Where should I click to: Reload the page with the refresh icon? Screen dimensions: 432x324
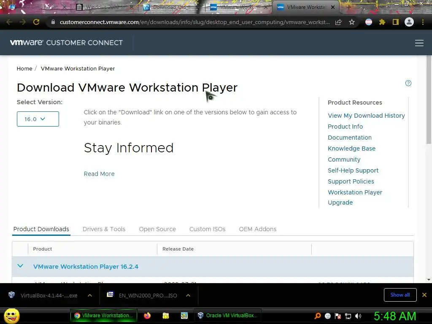[x=36, y=22]
